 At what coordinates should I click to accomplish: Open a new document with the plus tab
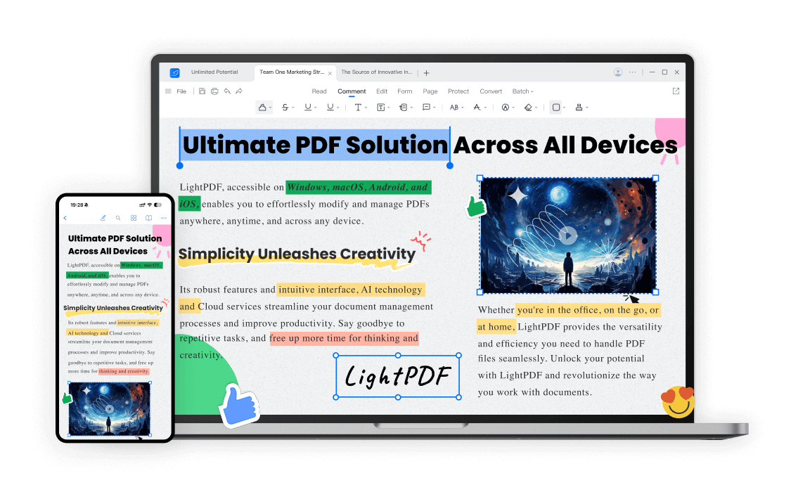(426, 72)
